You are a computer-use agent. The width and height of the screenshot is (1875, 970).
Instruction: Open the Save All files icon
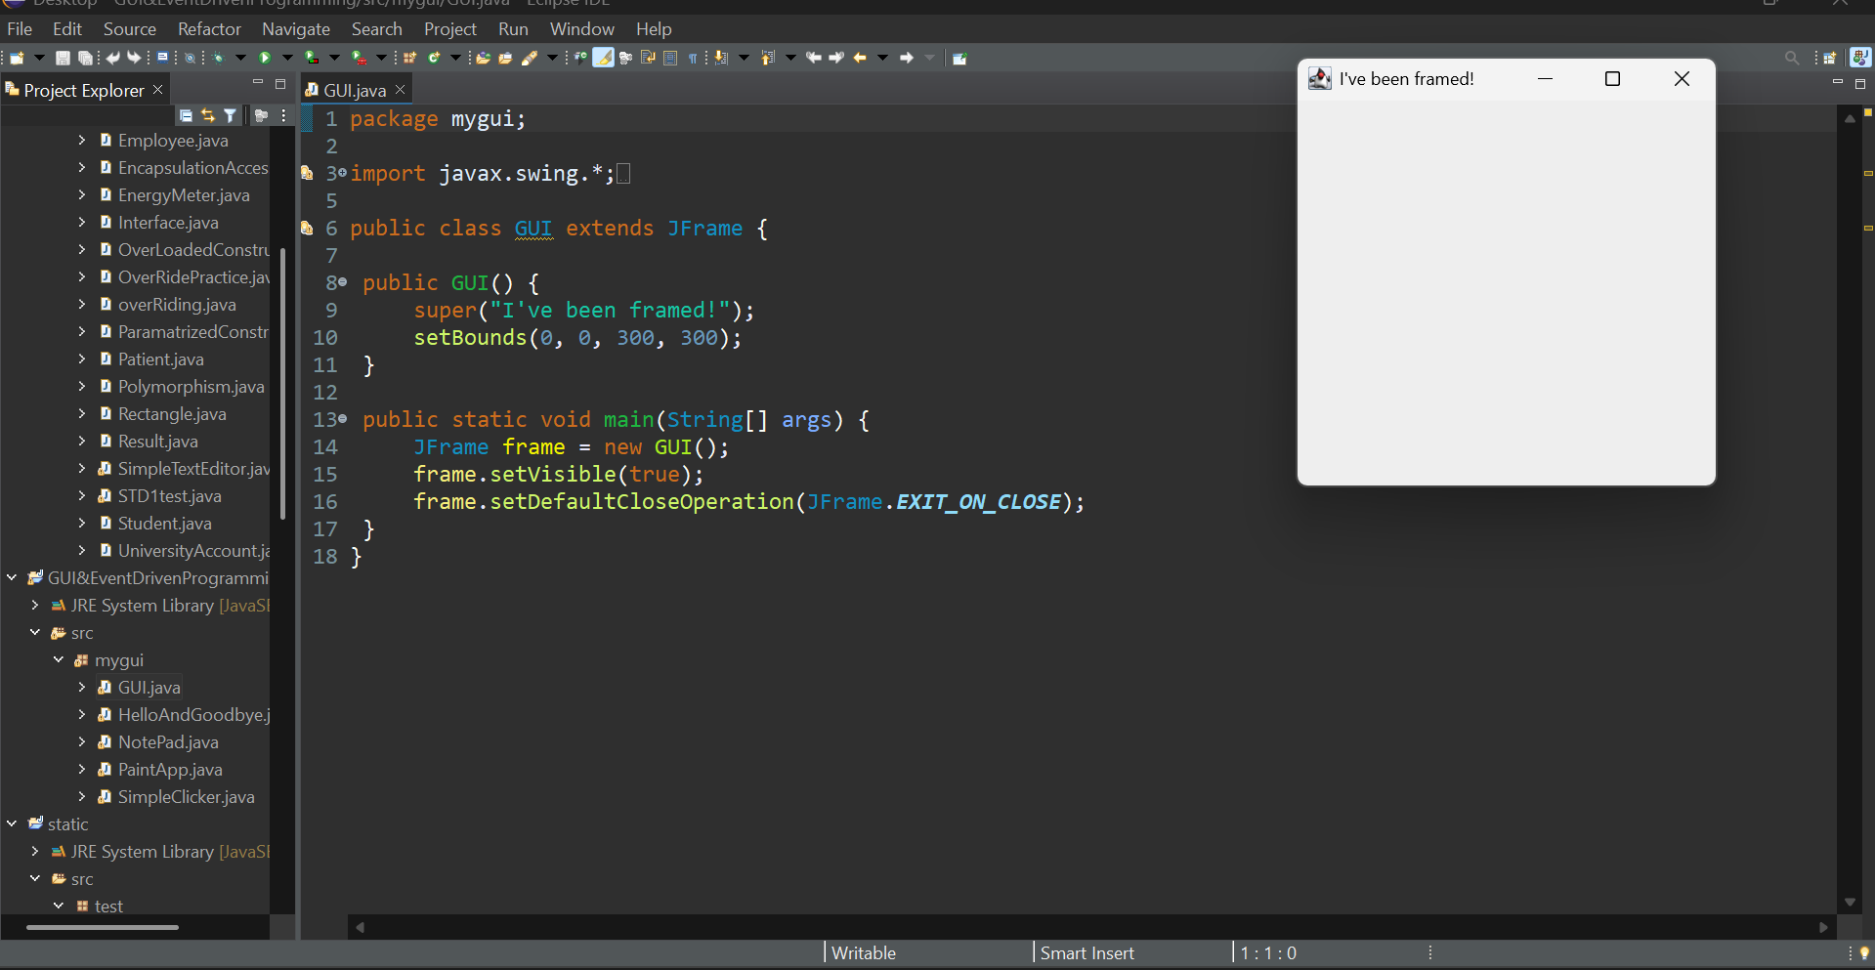pyautogui.click(x=86, y=58)
